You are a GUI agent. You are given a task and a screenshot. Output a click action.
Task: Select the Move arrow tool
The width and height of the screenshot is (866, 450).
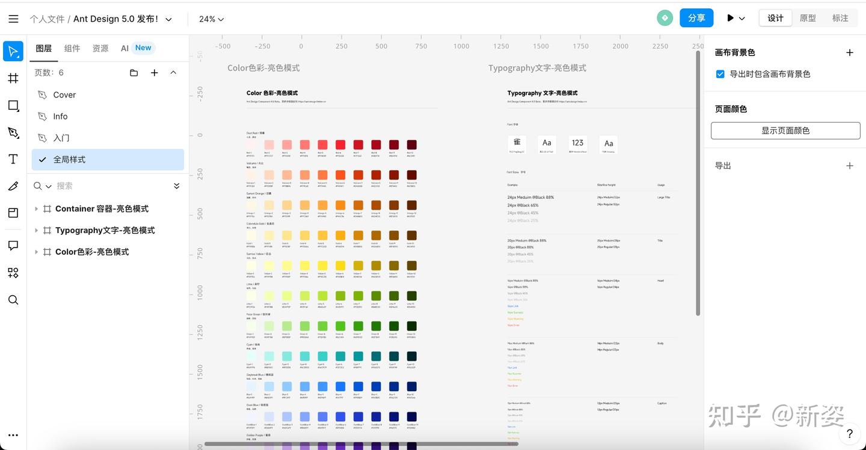point(13,51)
